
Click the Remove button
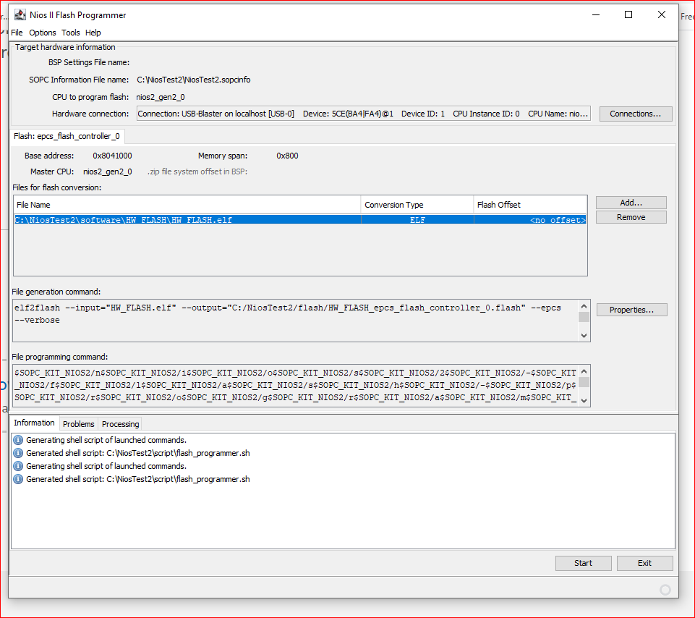coord(631,217)
